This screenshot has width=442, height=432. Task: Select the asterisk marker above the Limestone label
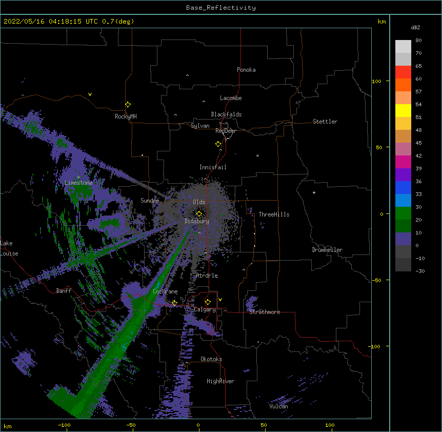[x=78, y=177]
